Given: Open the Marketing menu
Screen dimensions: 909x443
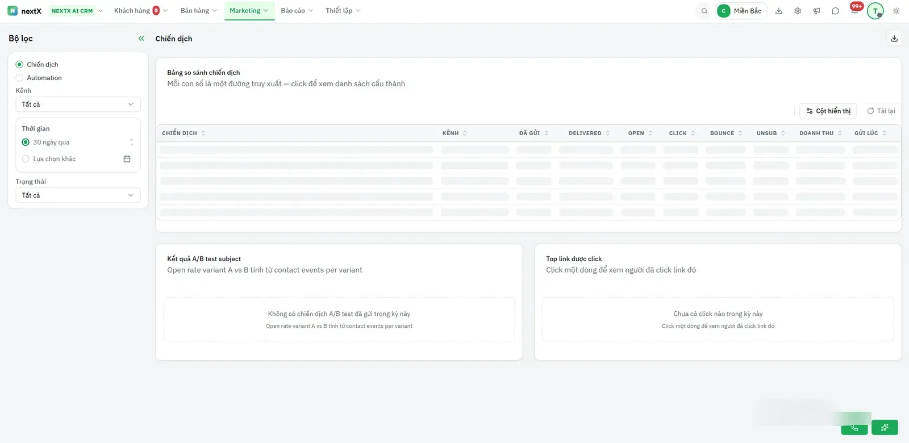Looking at the screenshot, I should (x=249, y=11).
